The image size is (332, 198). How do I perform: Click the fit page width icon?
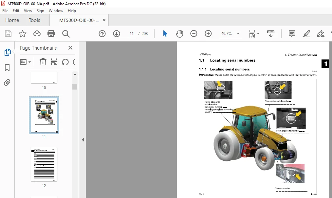[252, 34]
